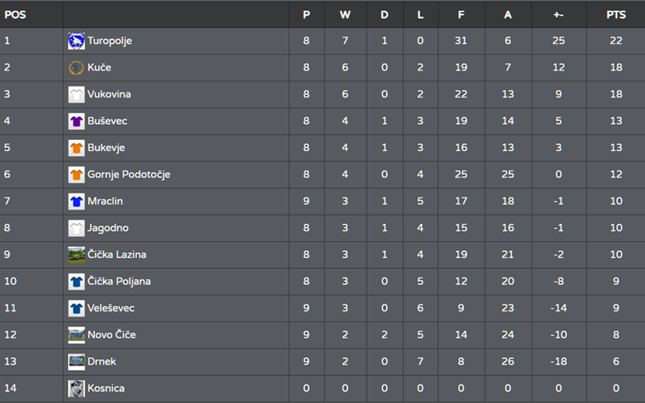Open the Gornje Podotočje team link
Screen dimensions: 645x403
pyautogui.click(x=129, y=175)
